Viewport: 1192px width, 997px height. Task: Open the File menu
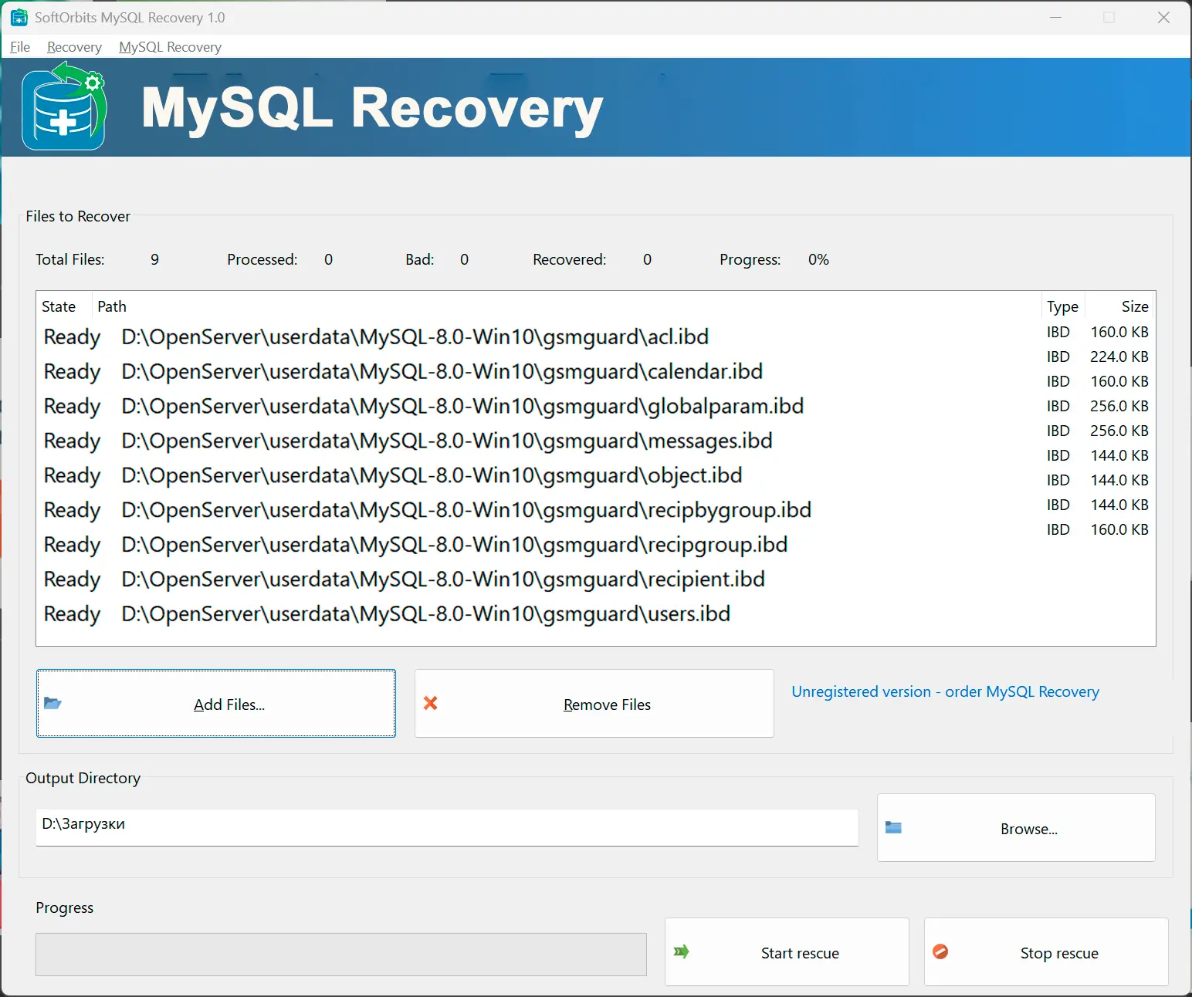click(19, 47)
